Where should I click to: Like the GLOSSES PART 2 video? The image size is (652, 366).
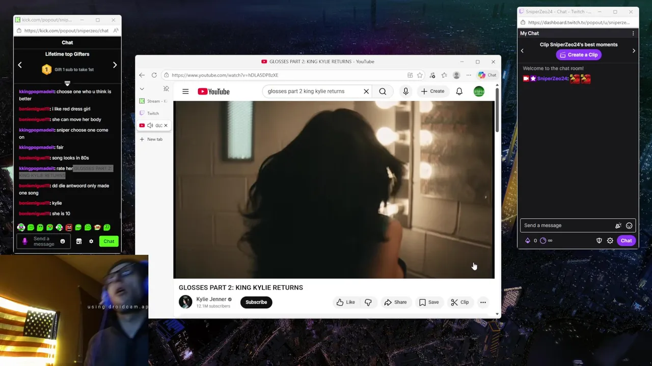(346, 302)
